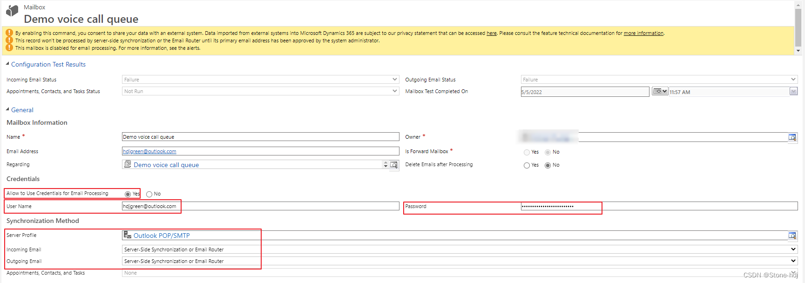Open the Server Profile lookup icon
Viewport: 805px width, 283px height.
[x=792, y=236]
